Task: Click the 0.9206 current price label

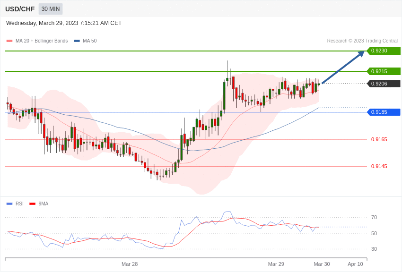Action: (384, 84)
